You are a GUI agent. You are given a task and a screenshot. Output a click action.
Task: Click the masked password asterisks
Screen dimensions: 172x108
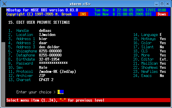click(x=53, y=63)
